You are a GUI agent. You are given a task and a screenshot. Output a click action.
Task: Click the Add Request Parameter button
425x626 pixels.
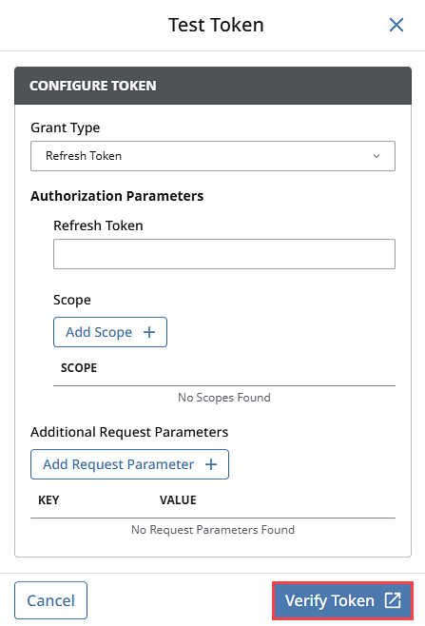pyautogui.click(x=129, y=464)
